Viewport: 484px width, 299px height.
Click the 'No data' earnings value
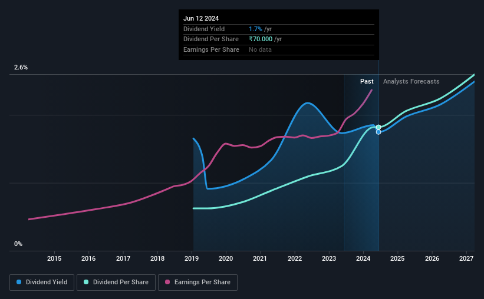(260, 49)
